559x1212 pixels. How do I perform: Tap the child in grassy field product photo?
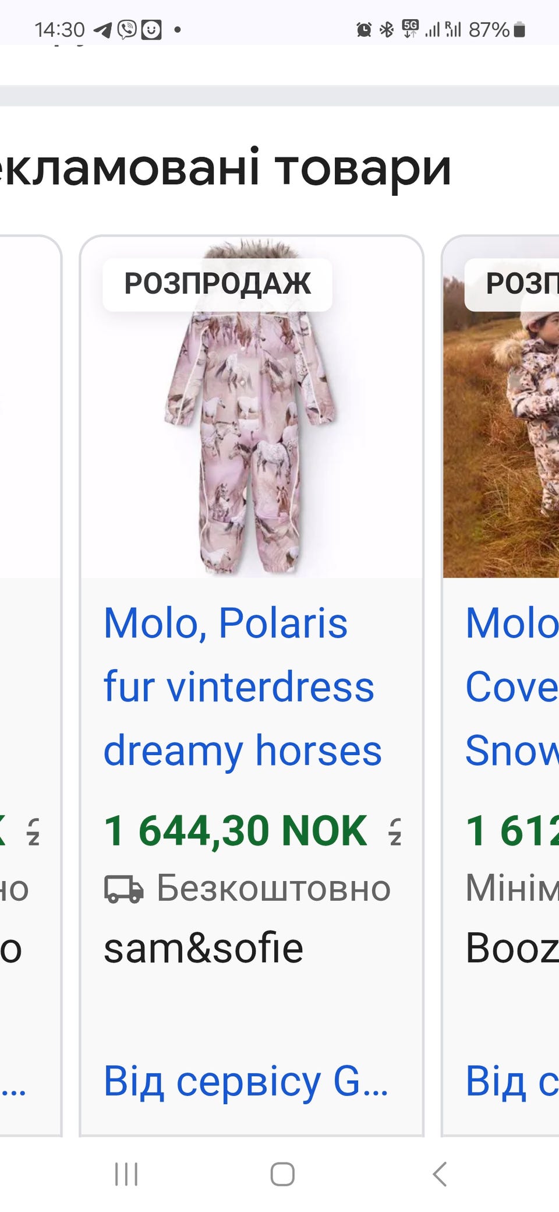(x=501, y=407)
